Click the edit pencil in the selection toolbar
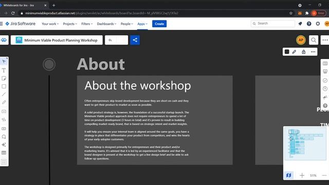 [x=294, y=52]
